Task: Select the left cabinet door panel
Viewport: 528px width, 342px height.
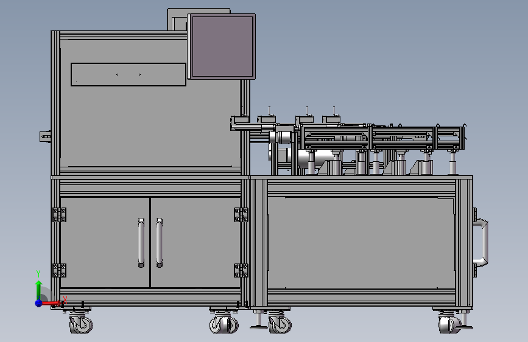Action: point(105,242)
